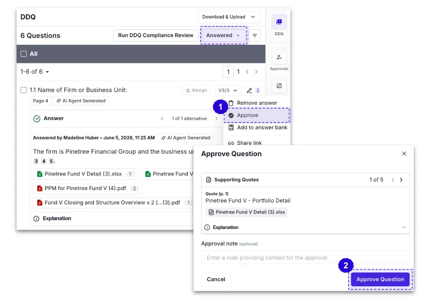Open the Approvals sidebar icon
This screenshot has width=424, height=299.
(x=279, y=57)
